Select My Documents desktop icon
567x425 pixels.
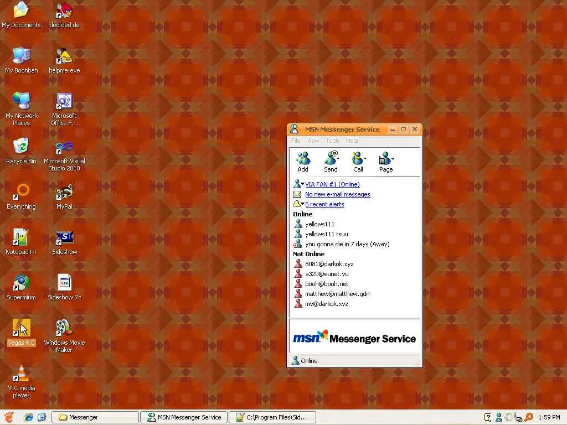(21, 14)
